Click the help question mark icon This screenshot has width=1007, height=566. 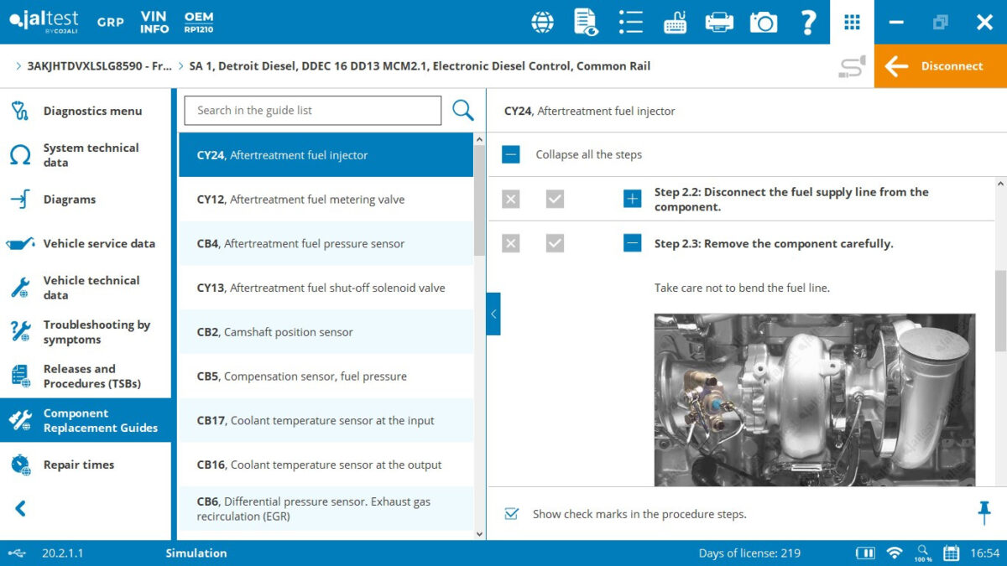coord(808,22)
